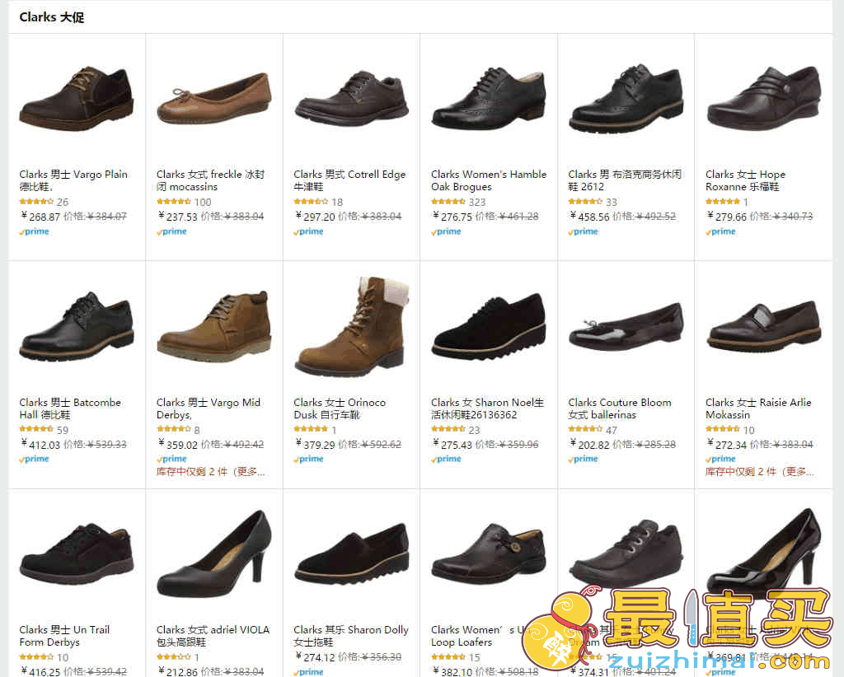The image size is (844, 677).
Task: Click the star rating with 23 reviews
Action: tap(448, 430)
